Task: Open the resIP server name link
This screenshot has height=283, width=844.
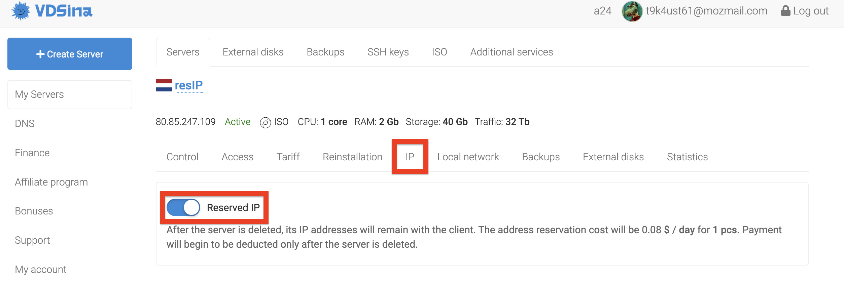Action: [x=188, y=85]
